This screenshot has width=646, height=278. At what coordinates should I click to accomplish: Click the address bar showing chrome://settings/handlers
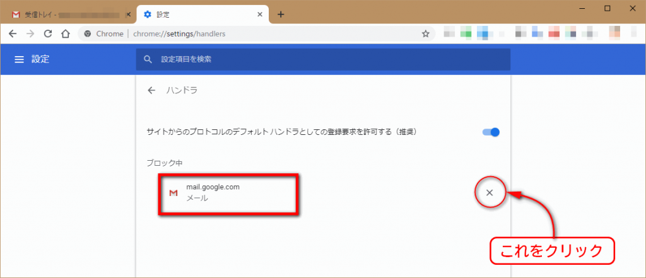(x=252, y=33)
